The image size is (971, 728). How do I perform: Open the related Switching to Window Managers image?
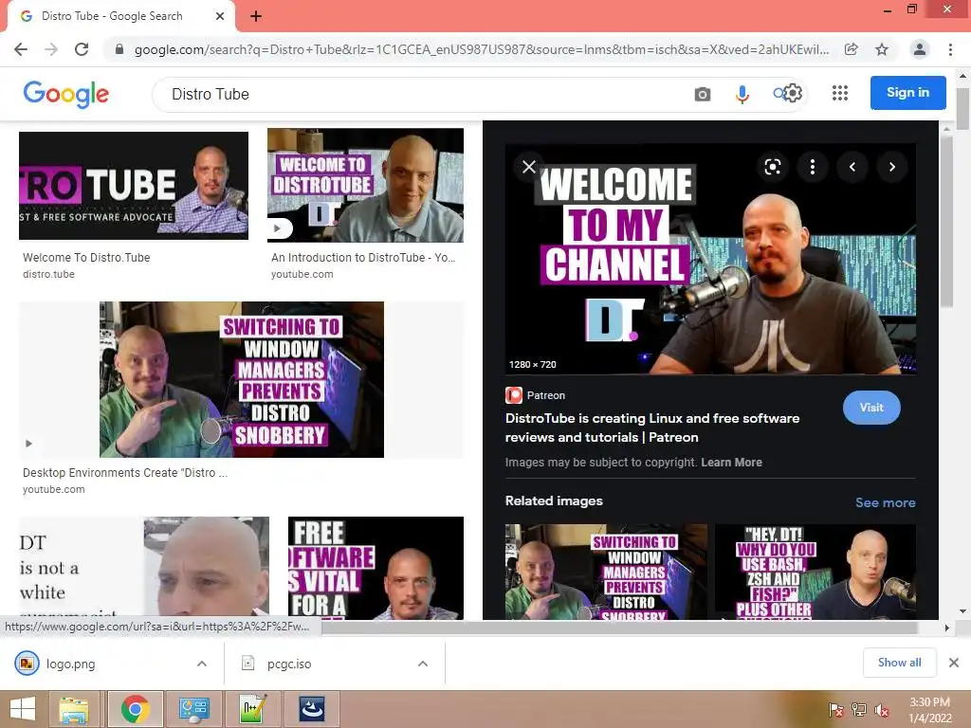(606, 572)
